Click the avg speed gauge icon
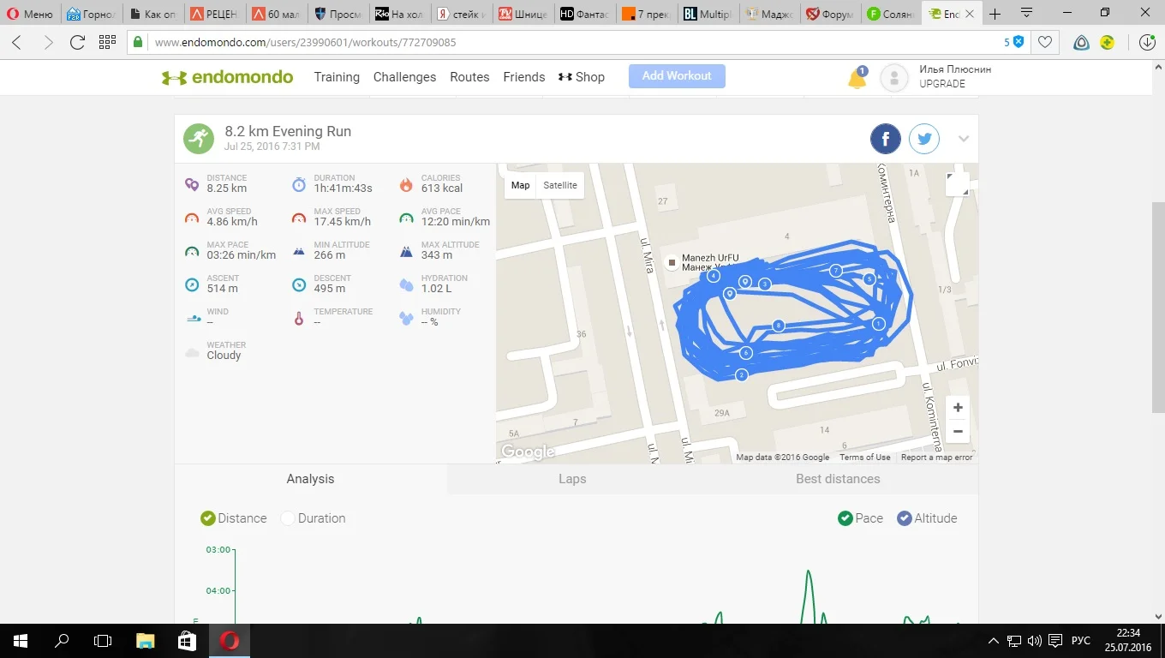The height and width of the screenshot is (658, 1165). tap(192, 218)
